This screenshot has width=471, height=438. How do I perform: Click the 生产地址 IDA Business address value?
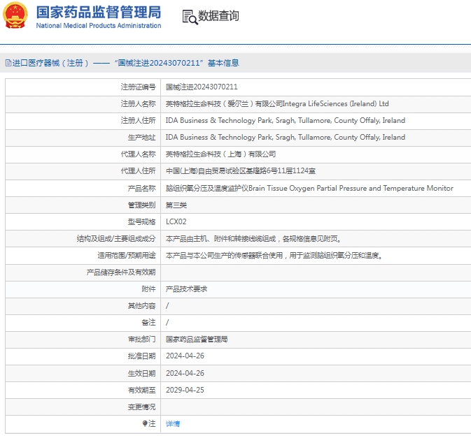pyautogui.click(x=286, y=138)
